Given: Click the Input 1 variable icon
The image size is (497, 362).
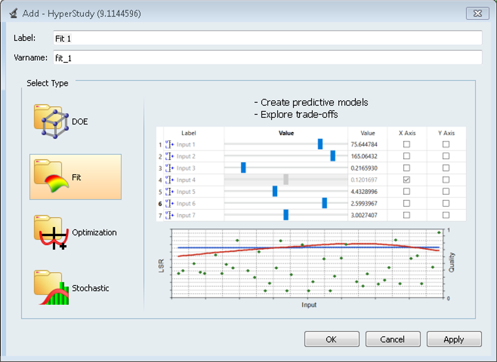Looking at the screenshot, I should click(x=170, y=145).
